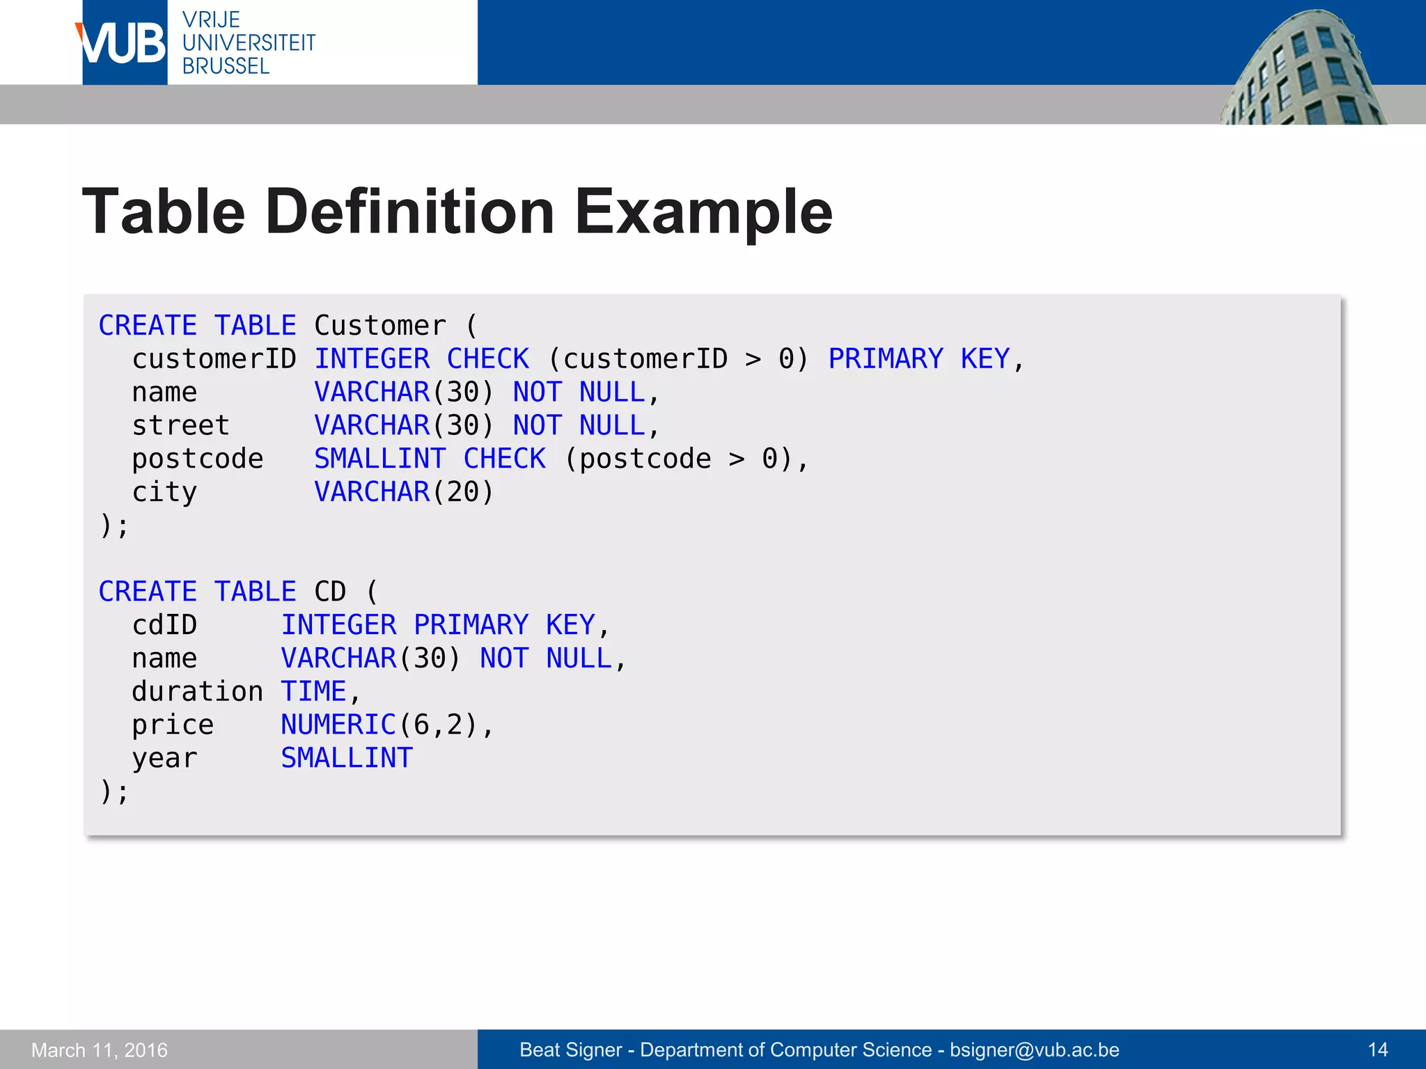This screenshot has width=1426, height=1069.
Task: Click the SMALLINT CHECK keyword on postcode line
Action: tap(430, 459)
